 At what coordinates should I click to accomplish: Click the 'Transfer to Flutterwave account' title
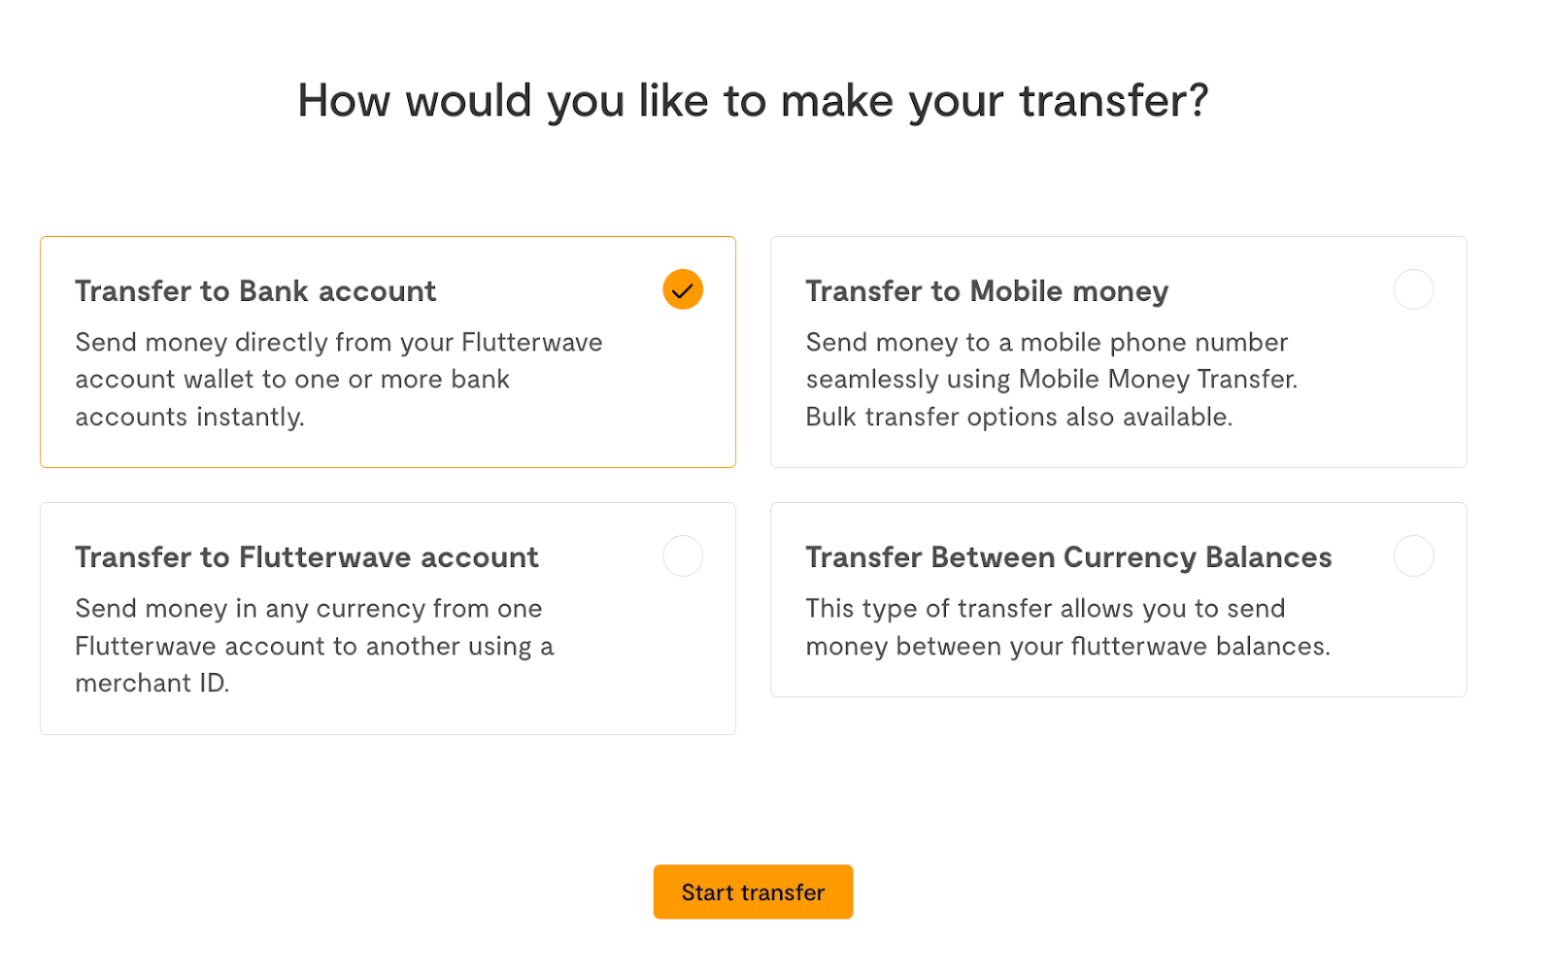point(306,557)
